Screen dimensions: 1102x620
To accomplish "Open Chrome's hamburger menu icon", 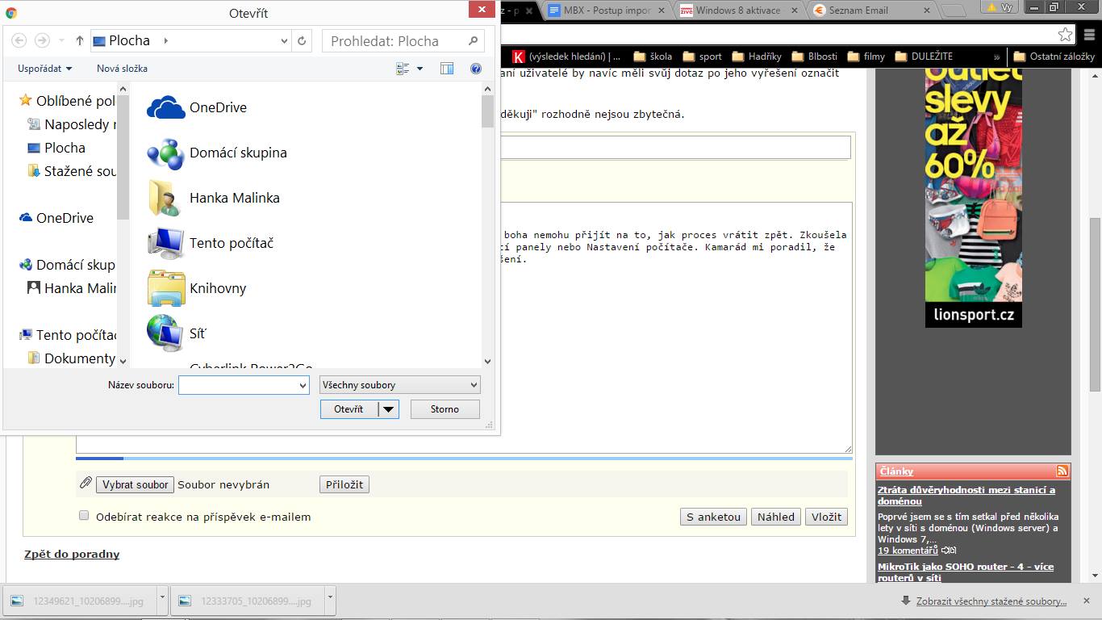I will pos(1088,35).
